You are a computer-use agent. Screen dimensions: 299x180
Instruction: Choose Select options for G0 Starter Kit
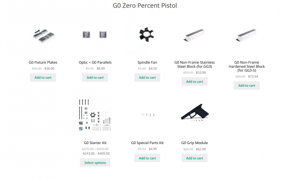[95, 162]
